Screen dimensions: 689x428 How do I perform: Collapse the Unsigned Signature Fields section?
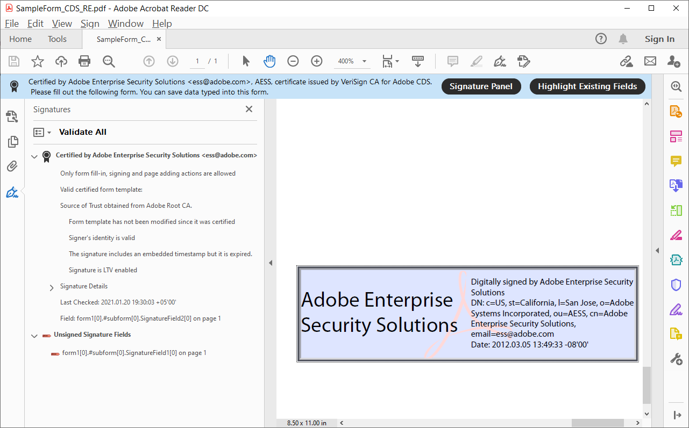click(x=34, y=335)
